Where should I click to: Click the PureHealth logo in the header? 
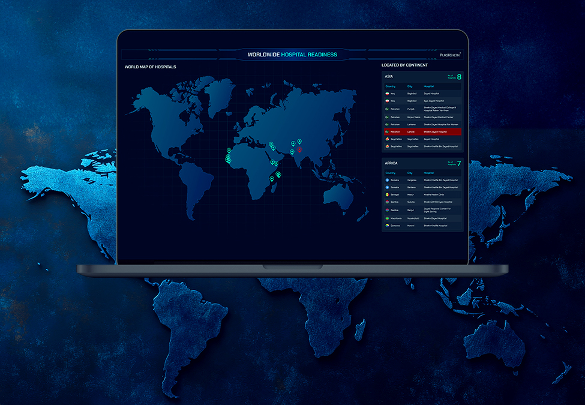coord(451,55)
